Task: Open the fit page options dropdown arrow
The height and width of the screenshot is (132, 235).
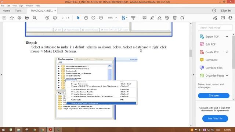Action: (127, 18)
